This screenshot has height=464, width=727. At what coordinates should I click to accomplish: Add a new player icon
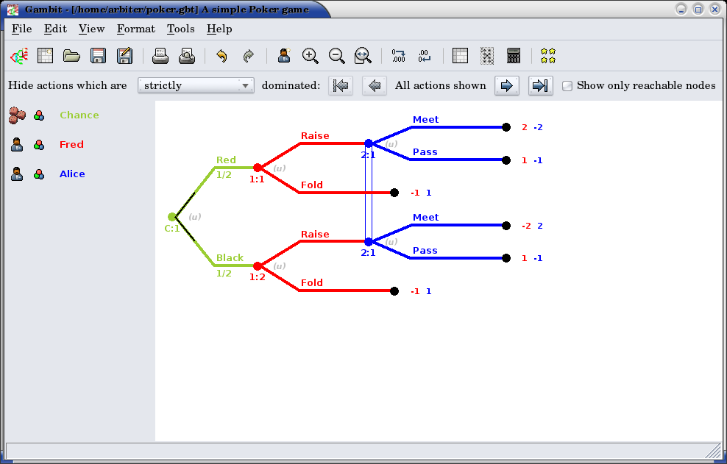[x=284, y=56]
